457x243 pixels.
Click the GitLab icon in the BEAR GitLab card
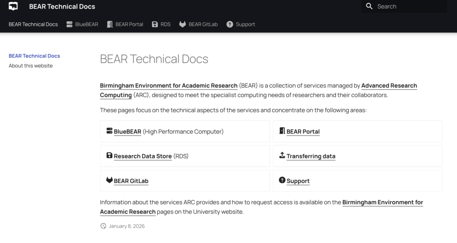click(x=109, y=180)
